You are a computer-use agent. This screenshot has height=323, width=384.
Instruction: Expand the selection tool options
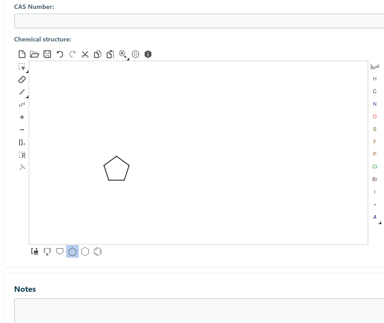27,71
